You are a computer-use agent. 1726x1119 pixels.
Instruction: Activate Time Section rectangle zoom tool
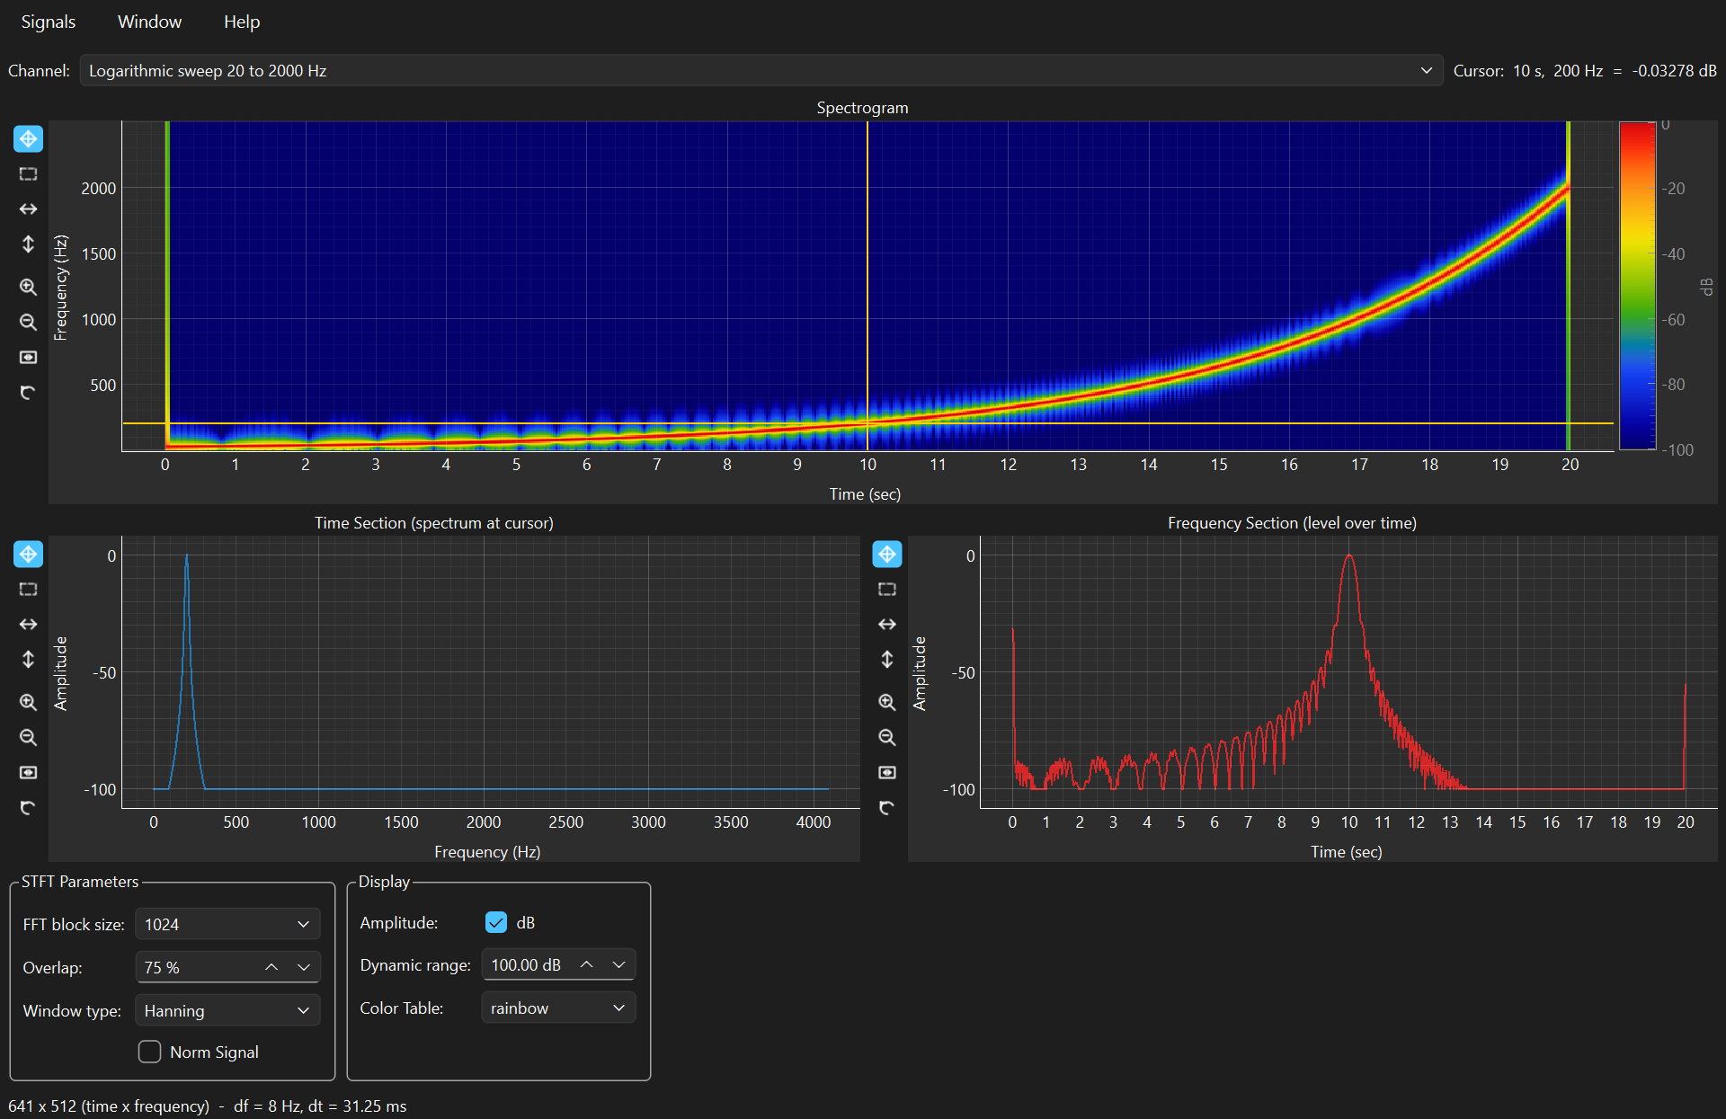[28, 589]
